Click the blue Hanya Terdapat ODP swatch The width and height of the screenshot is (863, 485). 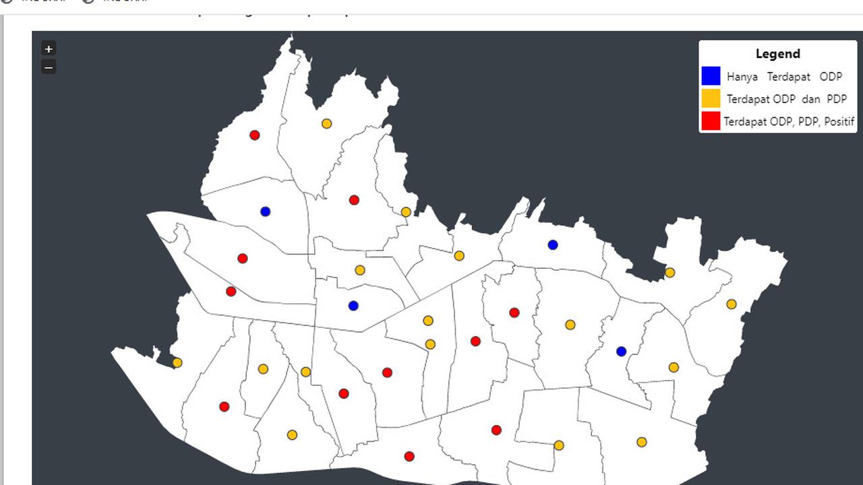point(711,76)
